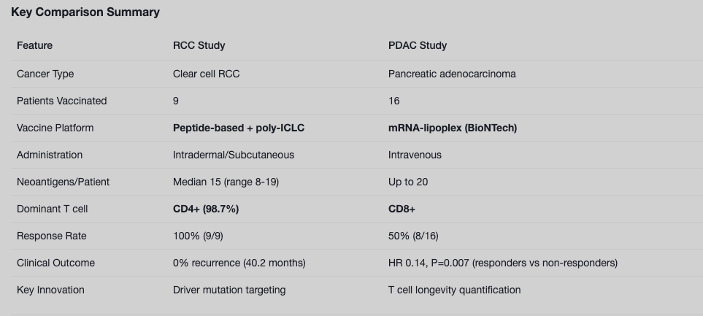The height and width of the screenshot is (316, 703).
Task: Click the 50% (8/16) response rate cell
Action: [413, 236]
